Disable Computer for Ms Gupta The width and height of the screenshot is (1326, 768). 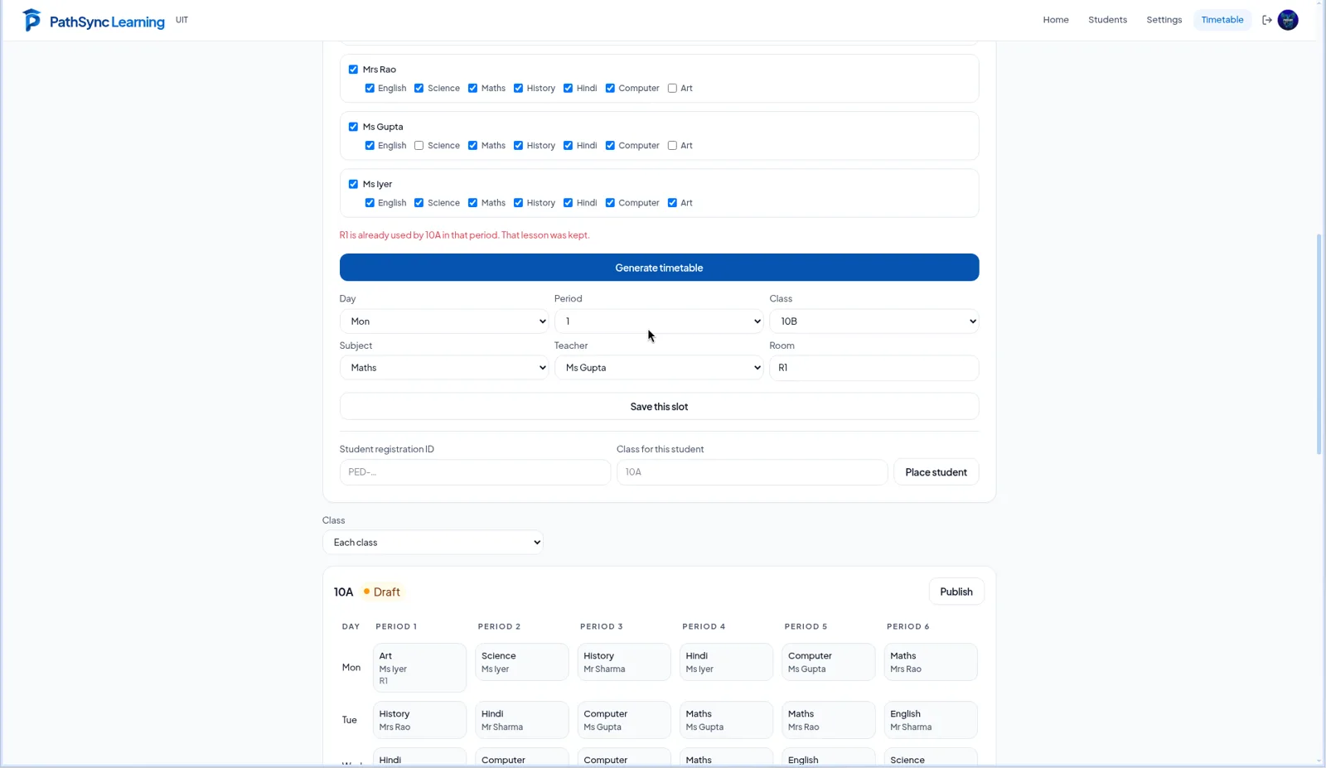click(610, 146)
